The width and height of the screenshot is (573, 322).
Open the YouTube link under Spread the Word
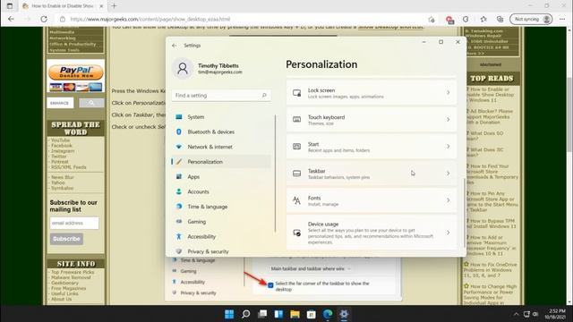[60, 140]
